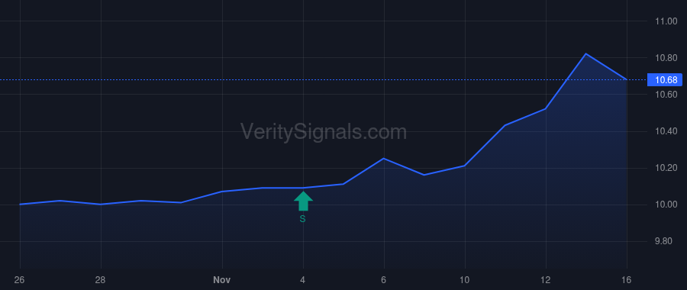Screen dimensions: 687x290
Task: Click the price peak near 10.80
Action: (x=585, y=54)
